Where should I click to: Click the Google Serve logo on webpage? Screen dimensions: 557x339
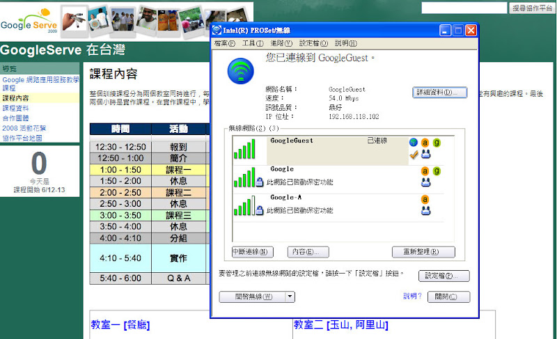[29, 22]
